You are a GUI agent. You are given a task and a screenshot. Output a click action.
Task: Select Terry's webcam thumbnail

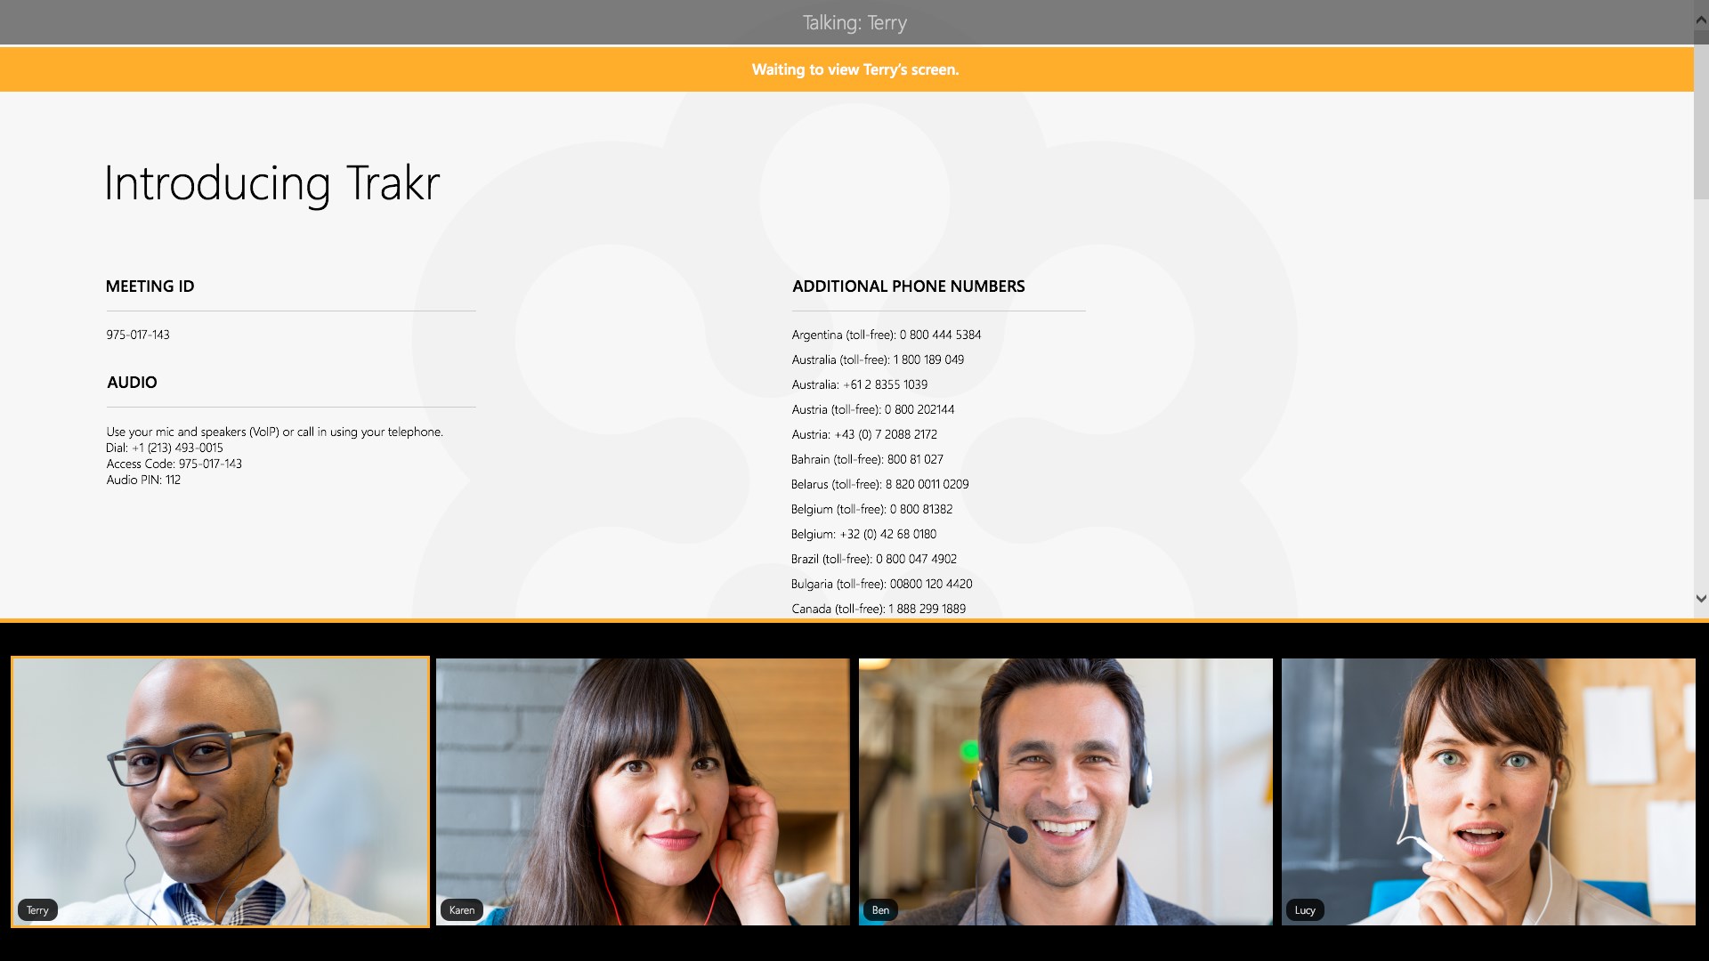click(219, 792)
